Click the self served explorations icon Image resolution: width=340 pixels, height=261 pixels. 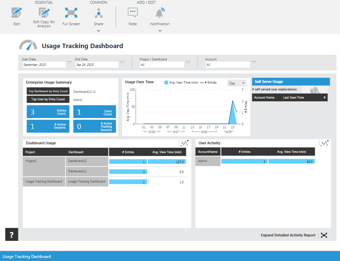tap(315, 90)
